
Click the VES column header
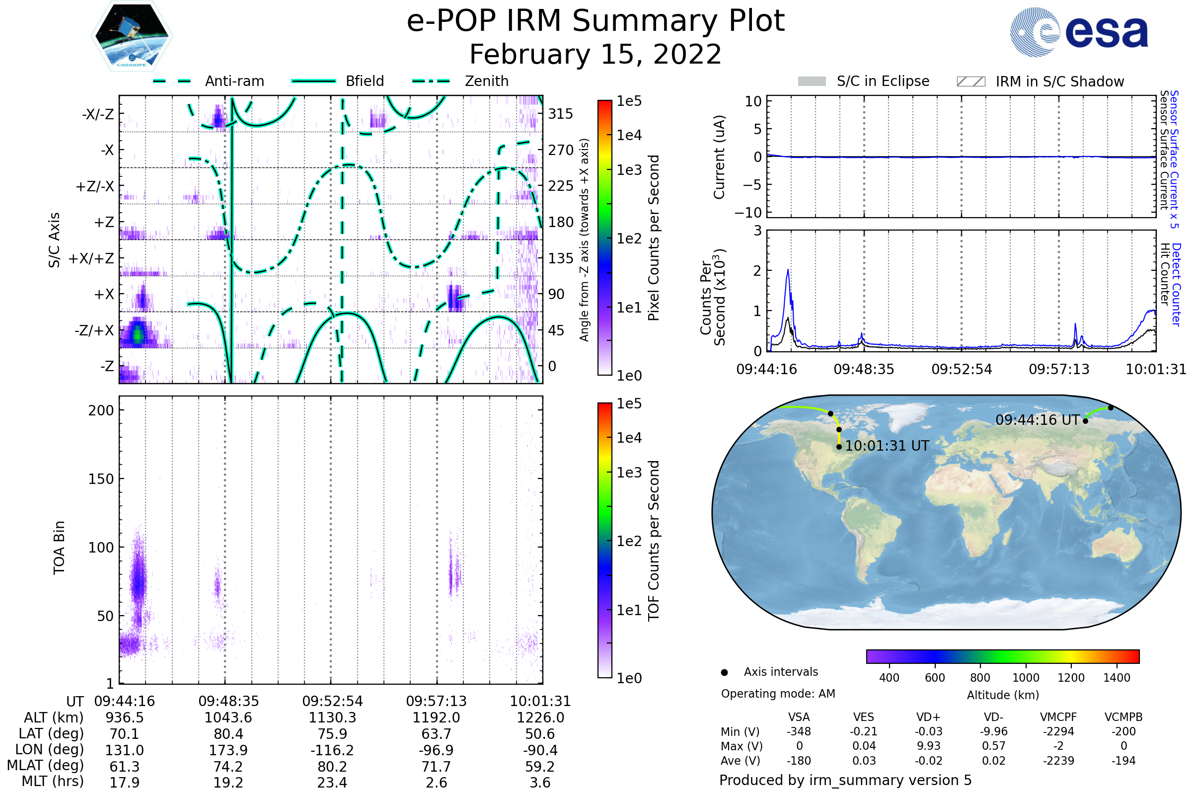coord(864,717)
